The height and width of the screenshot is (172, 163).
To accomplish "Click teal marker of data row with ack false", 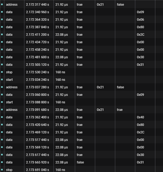I will pyautogui.click(x=2, y=162).
